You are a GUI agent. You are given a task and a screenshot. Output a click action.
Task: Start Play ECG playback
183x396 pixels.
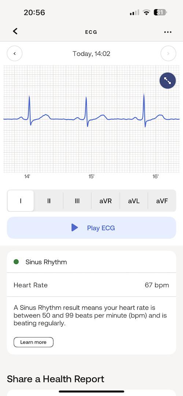coord(91,228)
